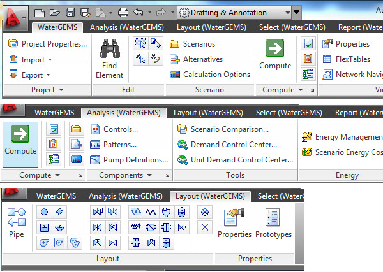The image size is (383, 272).
Task: Click the validate checkmark icon beside highlighted Compute
Action: pyautogui.click(x=54, y=129)
